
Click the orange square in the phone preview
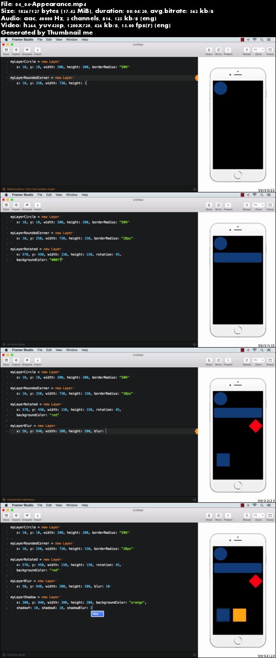coord(239,615)
